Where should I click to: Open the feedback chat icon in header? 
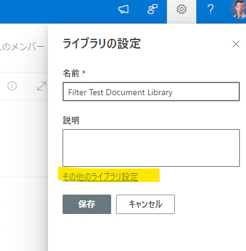pos(152,10)
